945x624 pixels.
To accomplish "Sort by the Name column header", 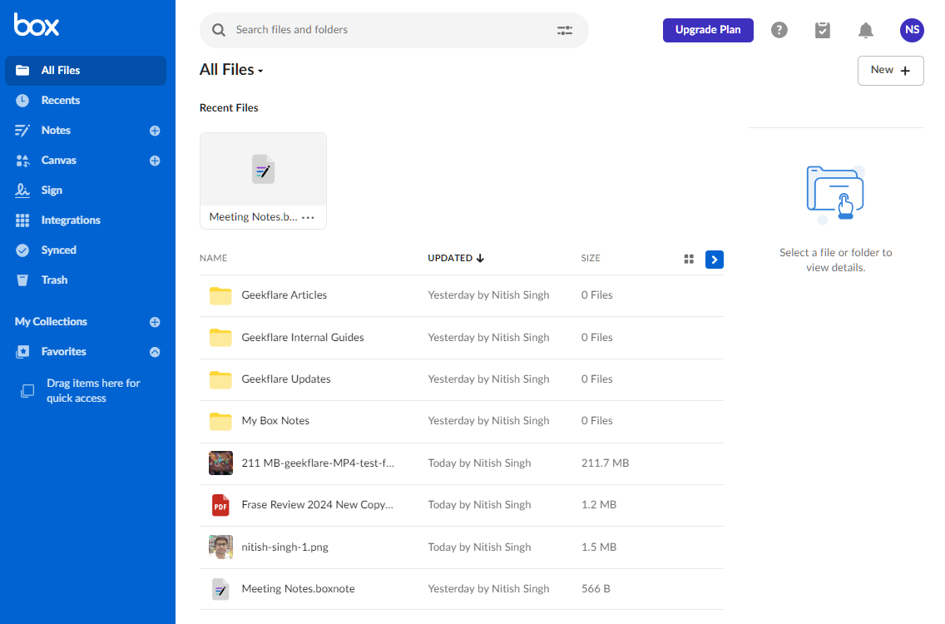I will (213, 258).
